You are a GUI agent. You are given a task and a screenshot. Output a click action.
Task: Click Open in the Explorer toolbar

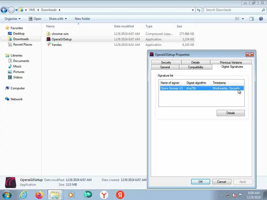pyautogui.click(x=35, y=19)
